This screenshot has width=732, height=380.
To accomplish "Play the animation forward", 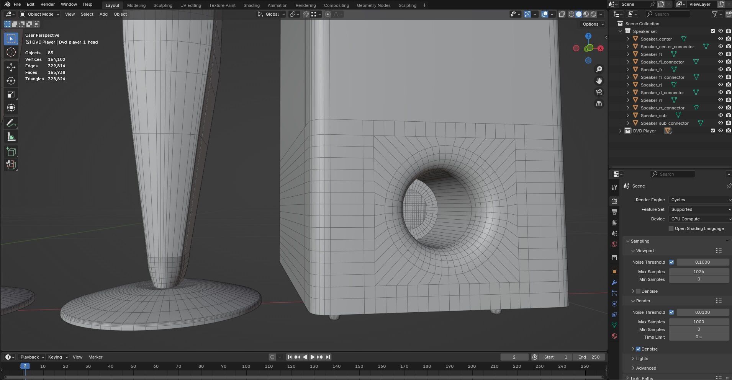I will 312,357.
